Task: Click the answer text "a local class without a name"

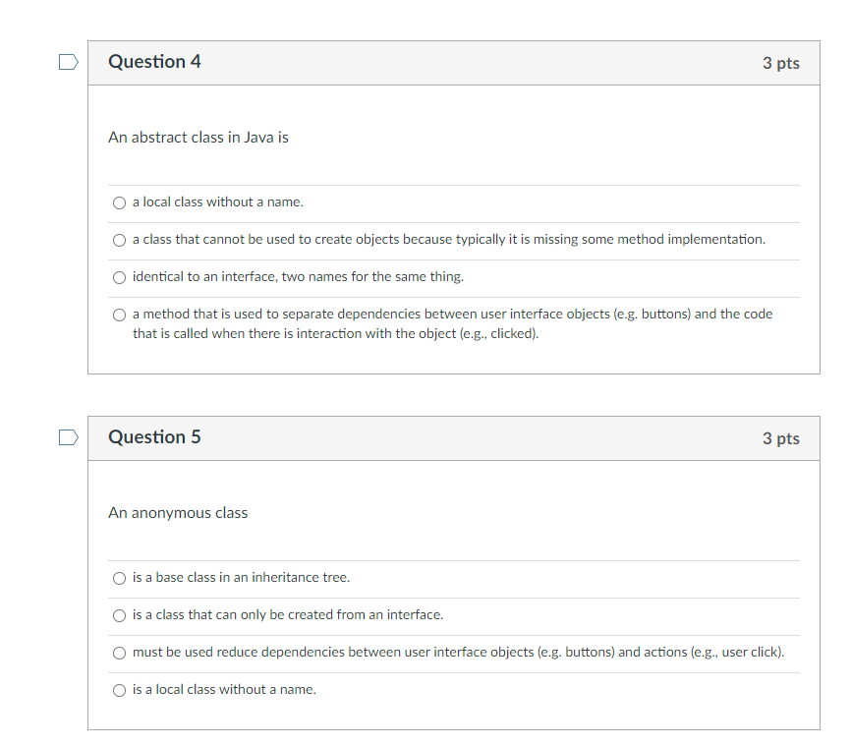Action: coord(217,202)
